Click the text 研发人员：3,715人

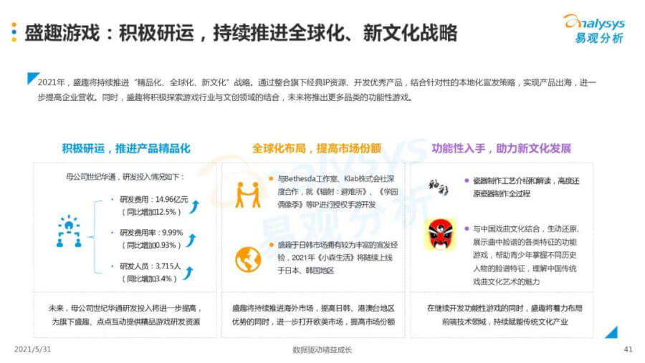click(x=150, y=266)
